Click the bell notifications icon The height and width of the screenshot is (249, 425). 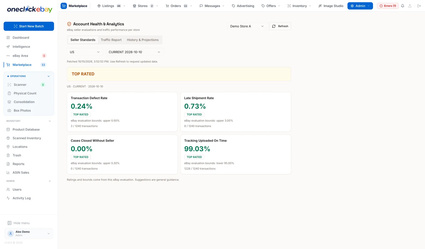click(x=403, y=6)
